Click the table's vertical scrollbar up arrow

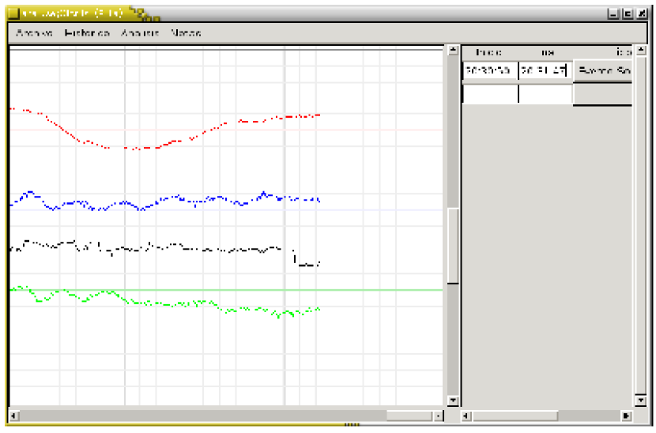pyautogui.click(x=639, y=51)
